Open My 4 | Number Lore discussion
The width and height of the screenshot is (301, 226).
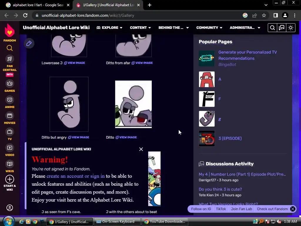click(242, 174)
